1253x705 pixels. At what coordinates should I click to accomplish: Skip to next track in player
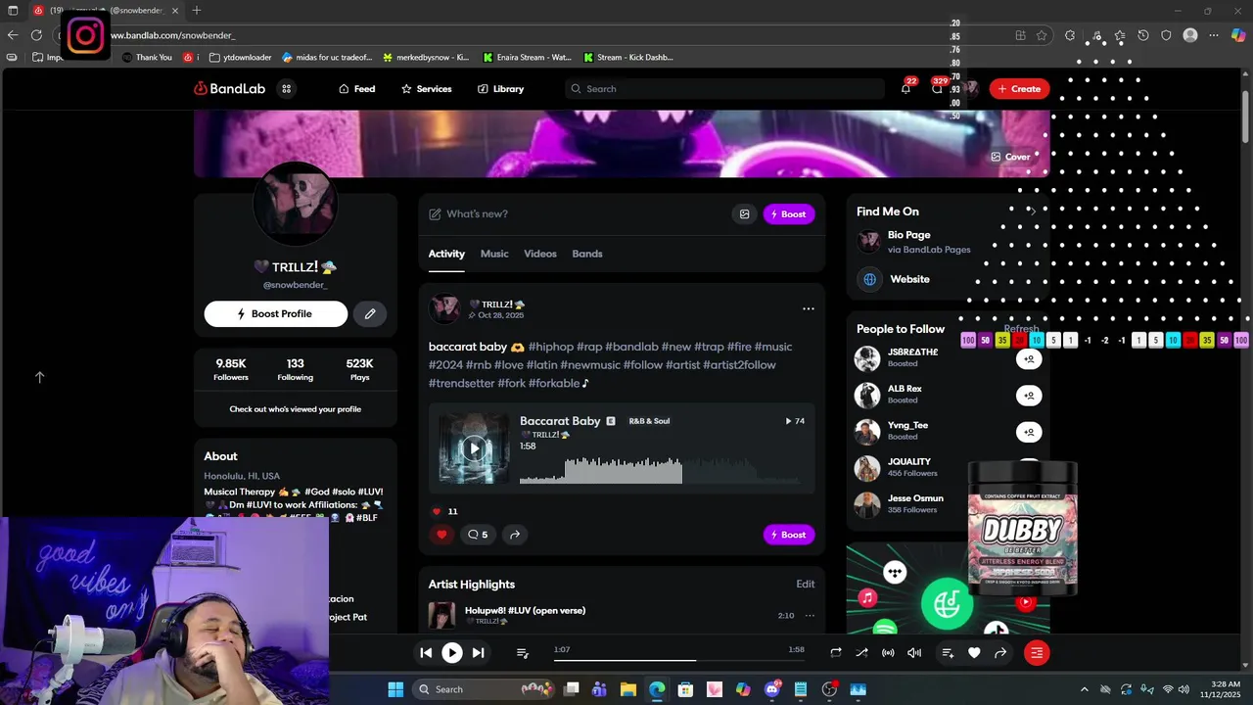pyautogui.click(x=478, y=652)
